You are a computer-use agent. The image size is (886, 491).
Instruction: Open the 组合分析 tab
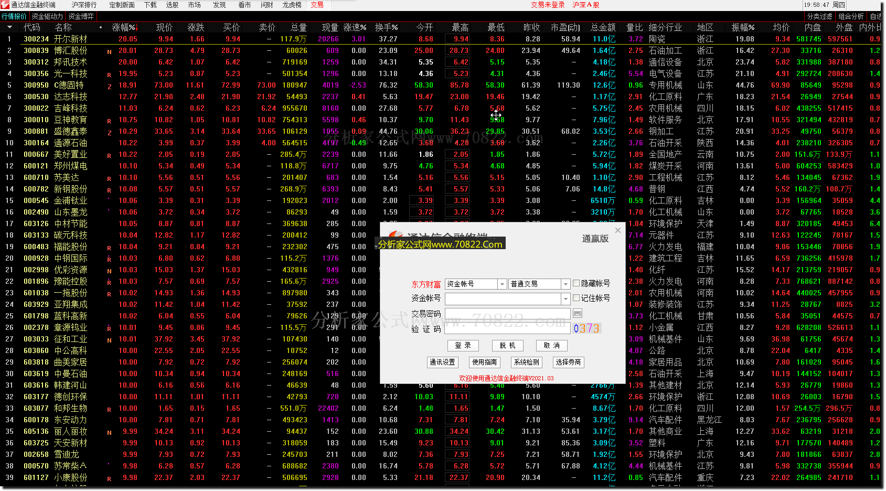(851, 16)
